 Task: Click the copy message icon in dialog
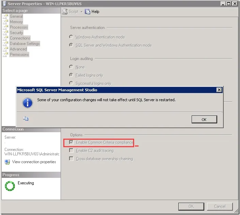click(x=26, y=119)
